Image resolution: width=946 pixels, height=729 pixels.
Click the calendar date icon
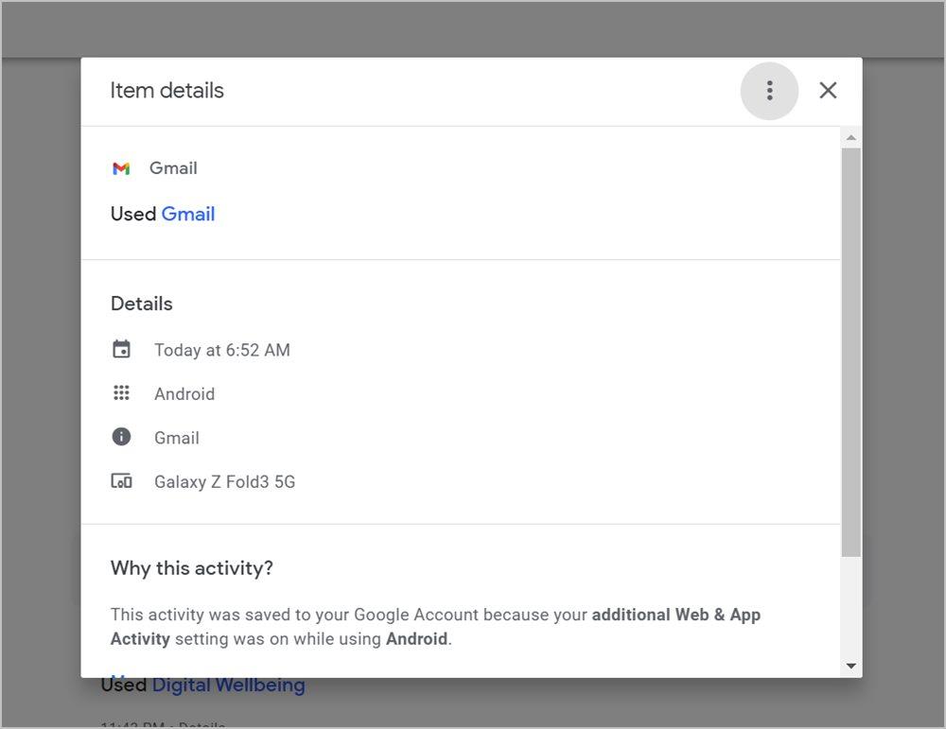[121, 349]
